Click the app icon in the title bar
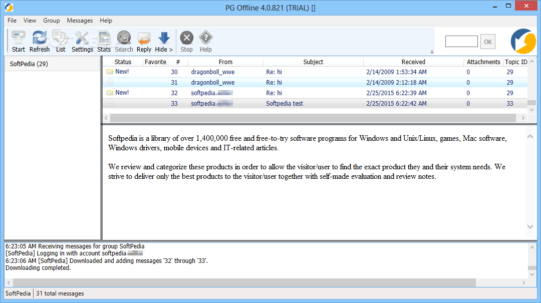Viewport: 541px width, 303px height. click(x=9, y=7)
